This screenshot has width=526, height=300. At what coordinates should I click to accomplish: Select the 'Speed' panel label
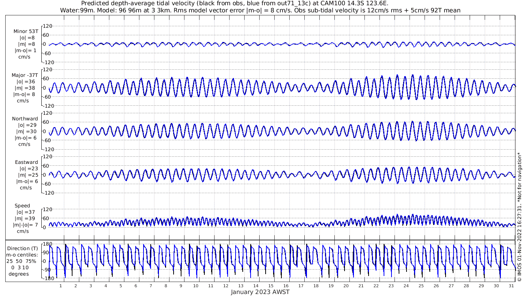(23, 206)
